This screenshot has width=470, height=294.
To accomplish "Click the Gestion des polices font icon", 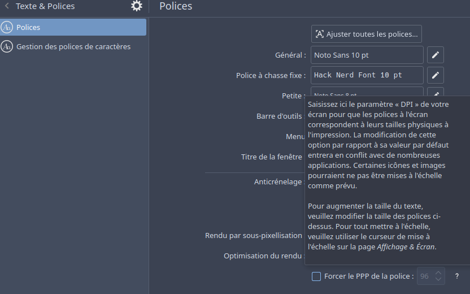I will click(x=7, y=46).
